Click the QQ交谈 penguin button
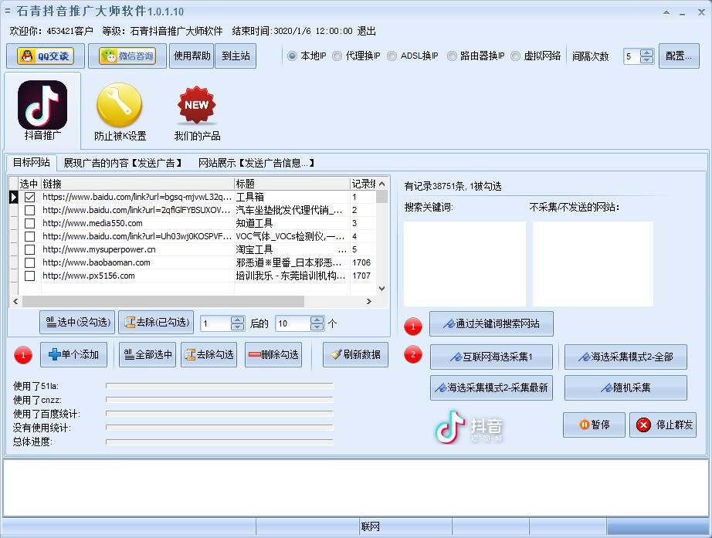This screenshot has width=712, height=538. point(46,56)
